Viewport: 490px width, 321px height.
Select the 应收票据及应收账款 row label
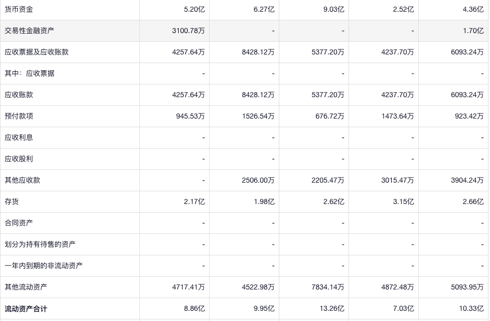pyautogui.click(x=37, y=52)
